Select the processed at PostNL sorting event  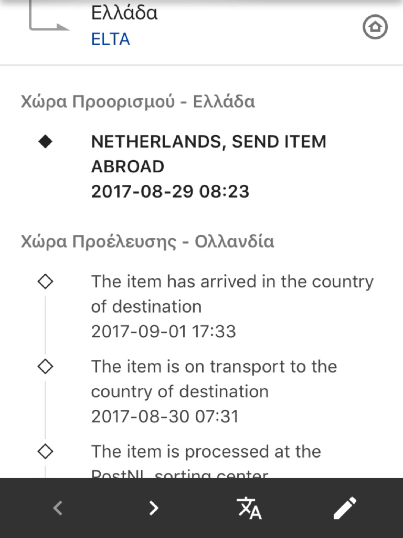(206, 460)
